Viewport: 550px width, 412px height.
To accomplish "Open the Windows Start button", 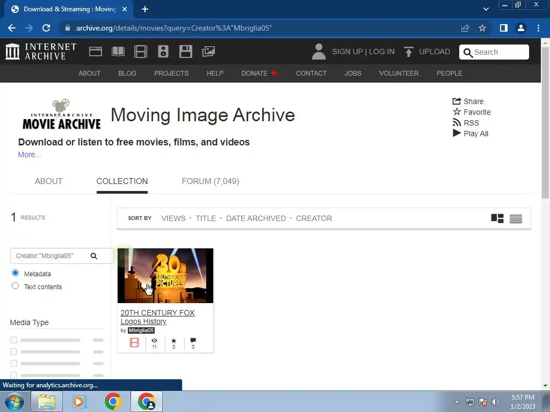I will 14,401.
